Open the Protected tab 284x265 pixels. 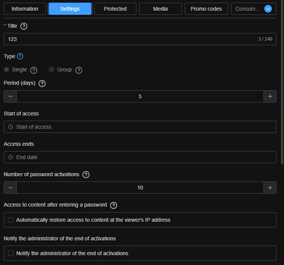[x=115, y=9]
